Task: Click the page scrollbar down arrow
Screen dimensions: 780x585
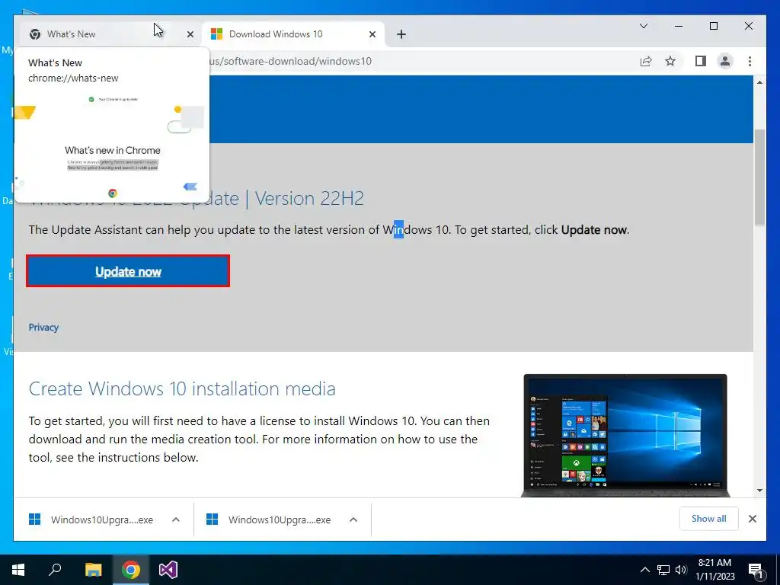Action: [759, 491]
